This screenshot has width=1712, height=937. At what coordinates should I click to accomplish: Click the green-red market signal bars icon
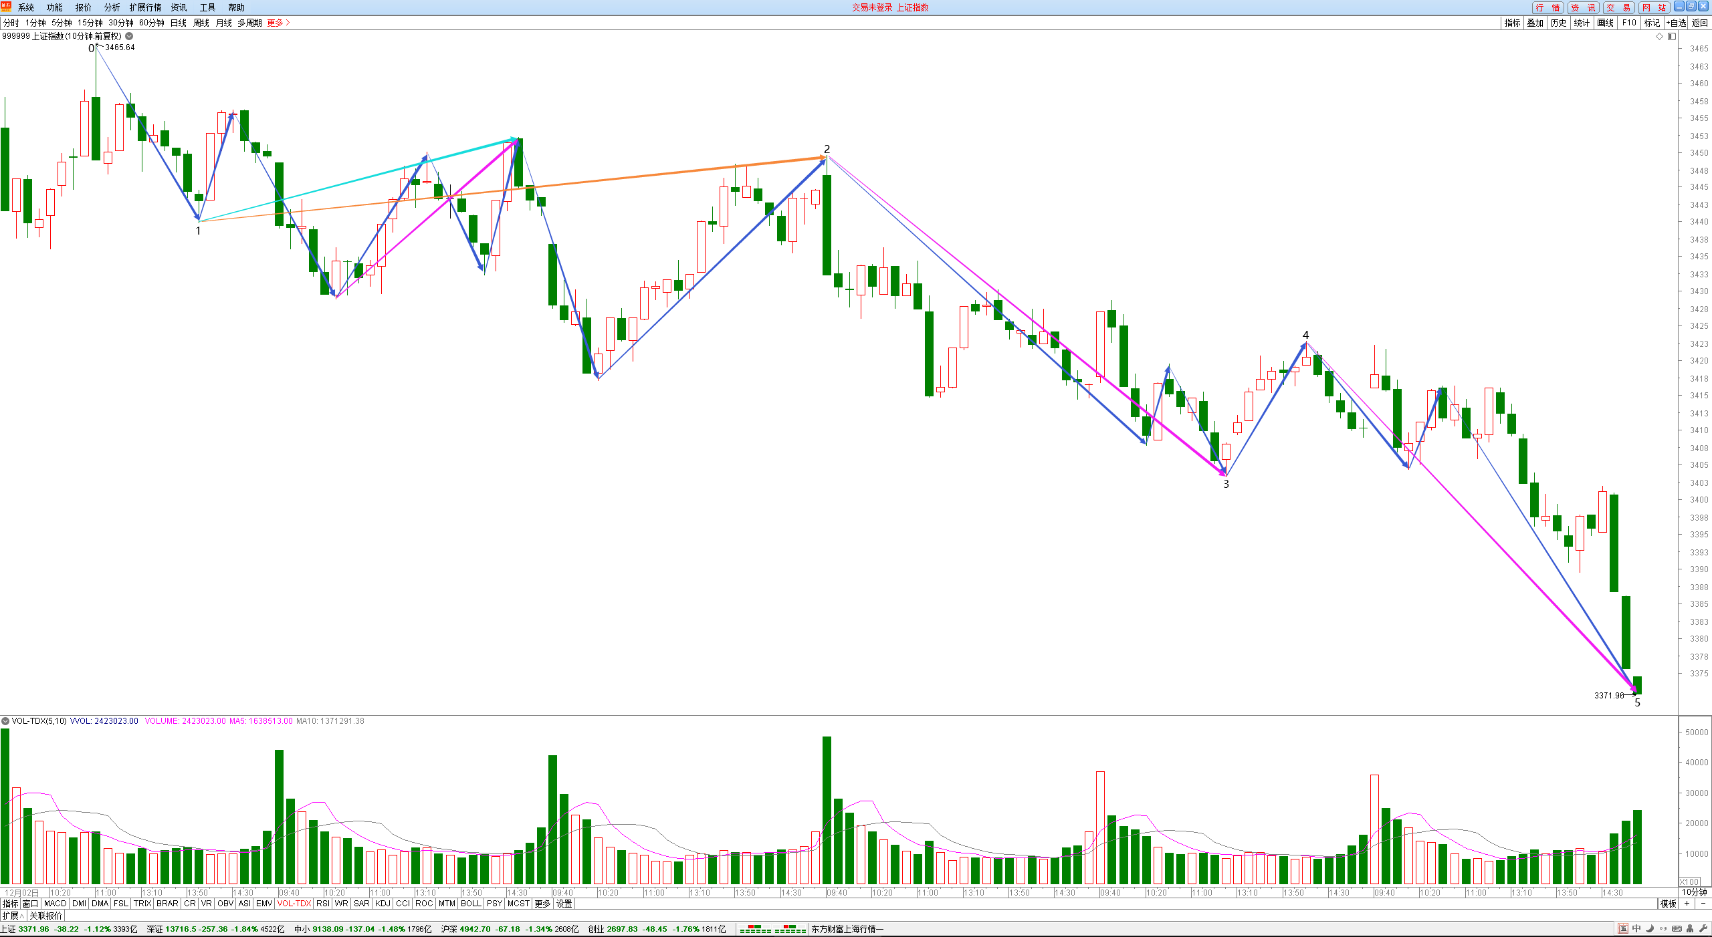point(772,929)
